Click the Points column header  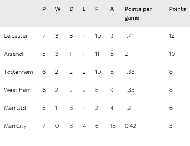[178, 9]
